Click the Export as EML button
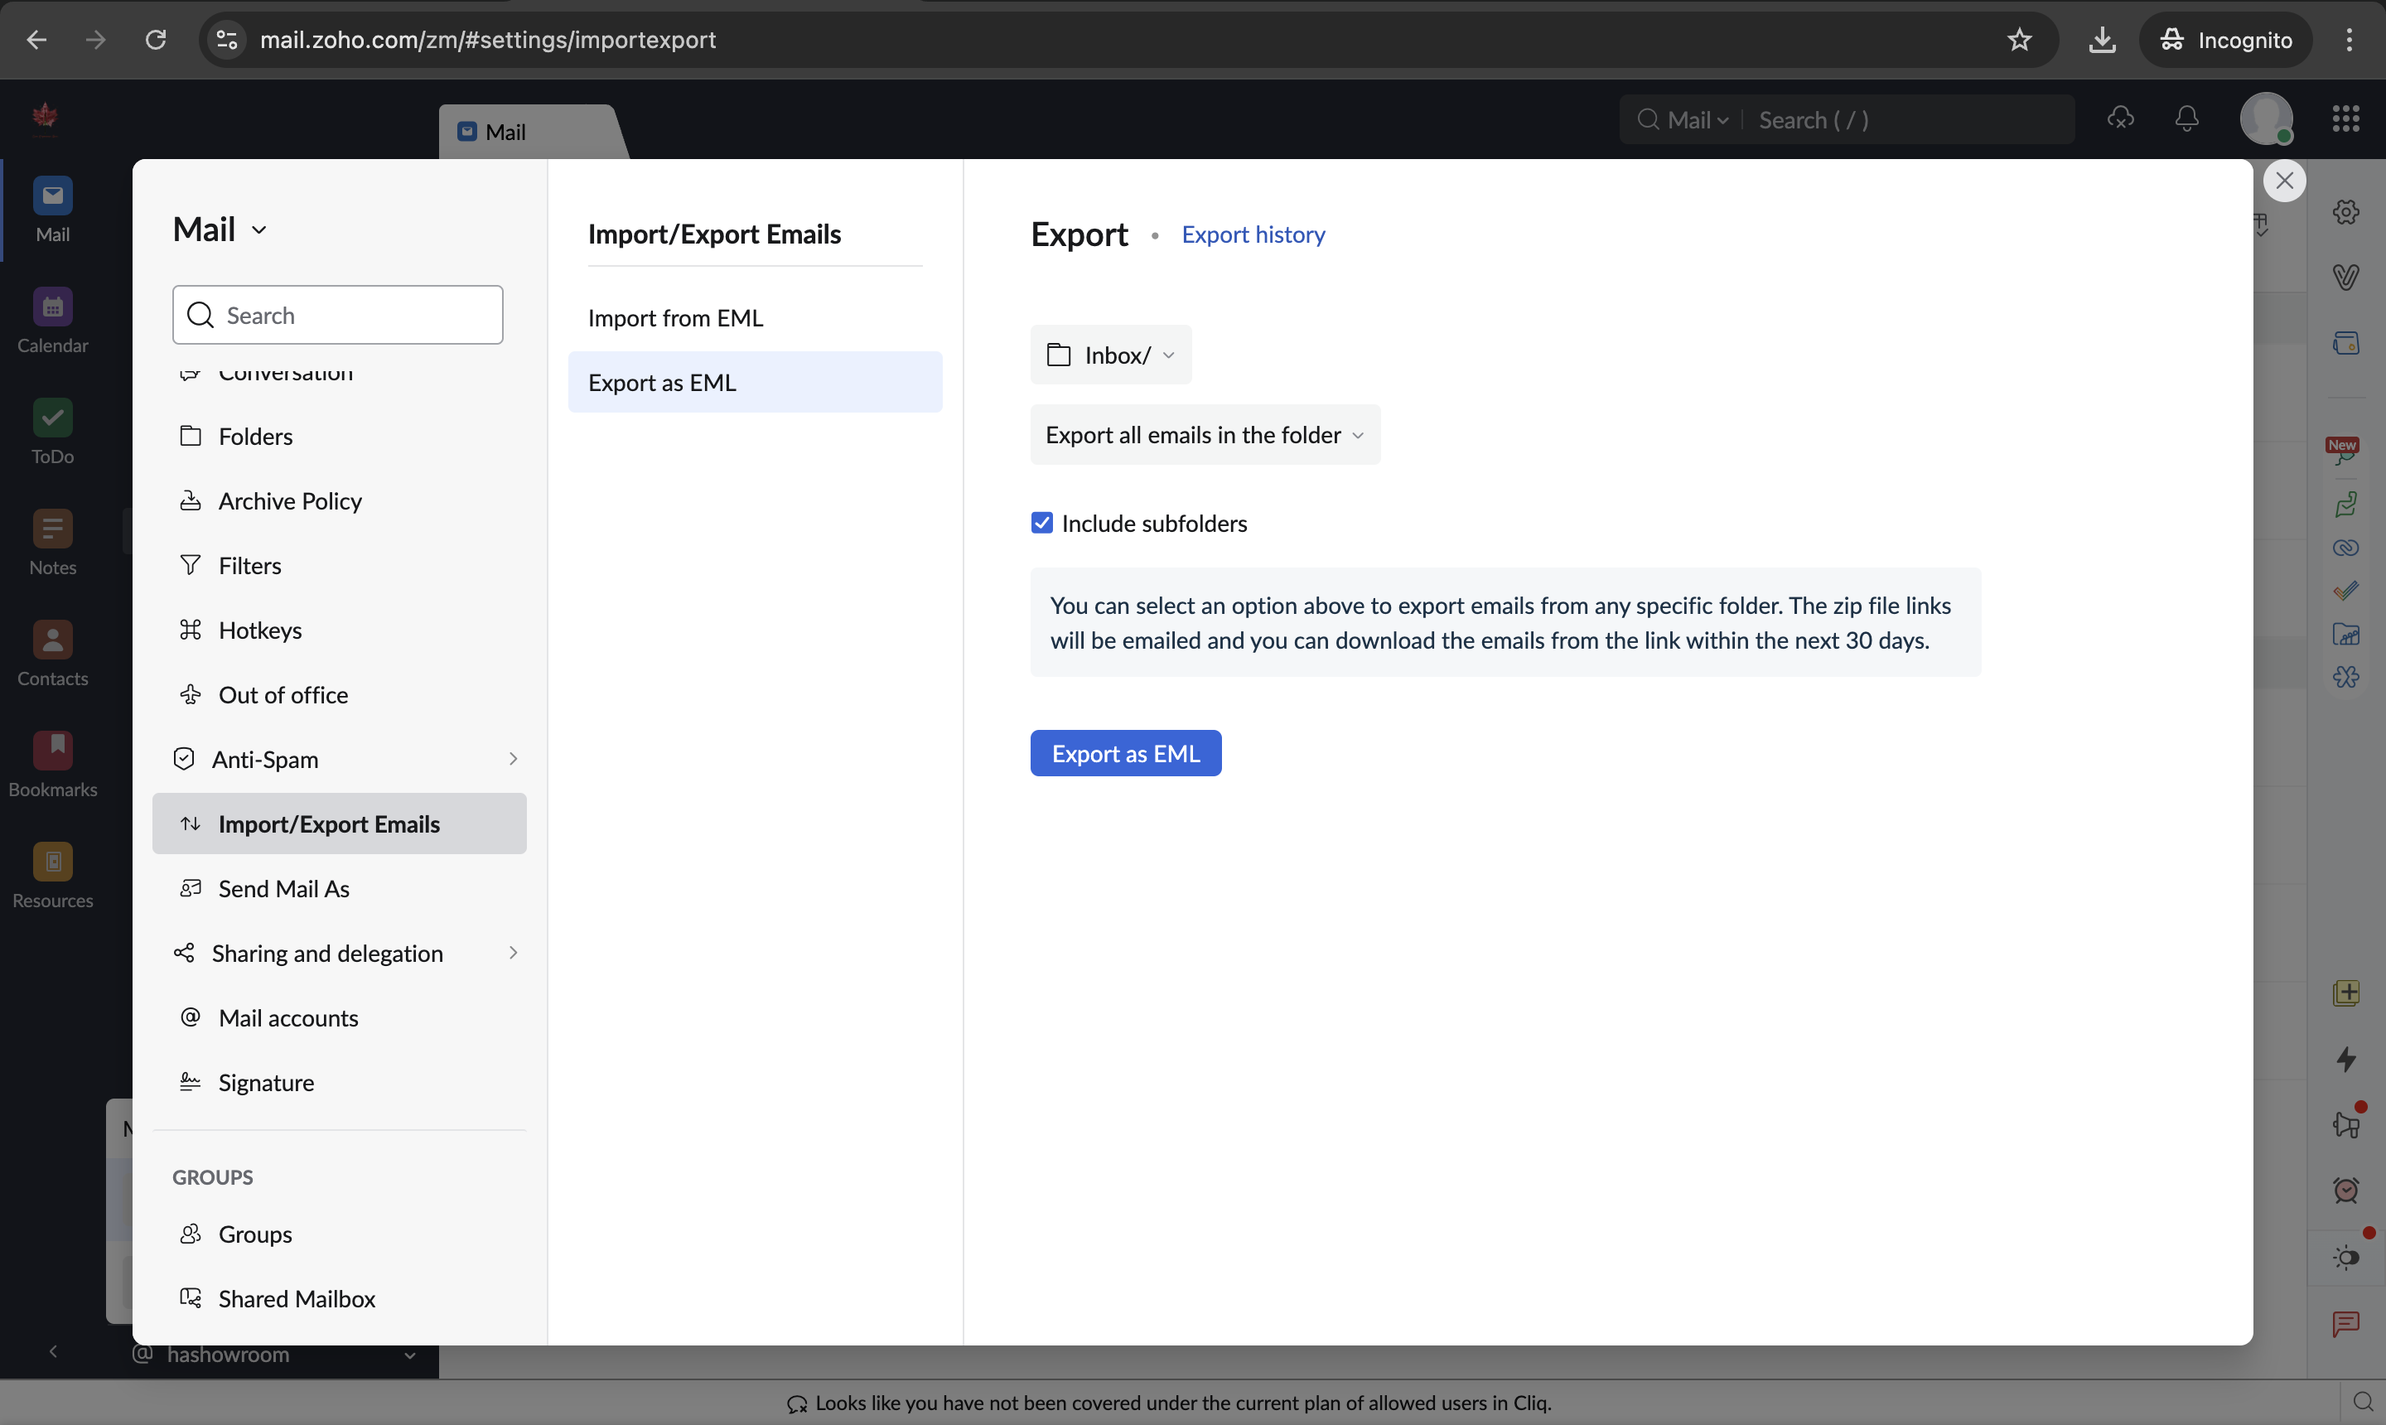 (1124, 754)
